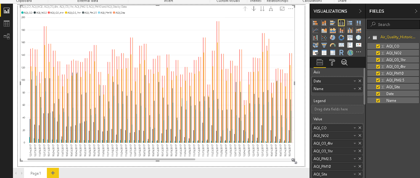Select the stacked column chart visualization
Viewport: 420px width, 178px height.
point(324,23)
